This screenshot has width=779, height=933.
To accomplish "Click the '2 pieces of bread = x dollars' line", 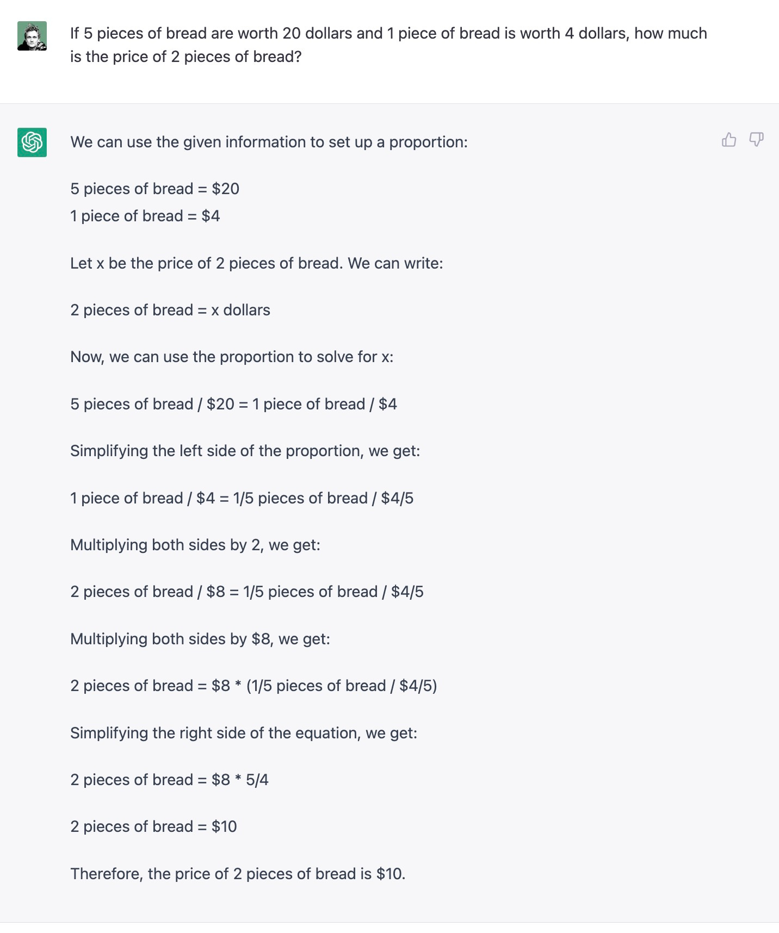I will [x=170, y=310].
